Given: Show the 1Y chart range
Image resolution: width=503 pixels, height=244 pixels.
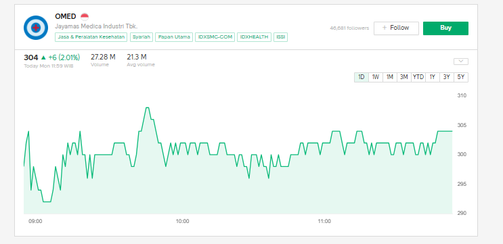Looking at the screenshot, I should tap(433, 77).
